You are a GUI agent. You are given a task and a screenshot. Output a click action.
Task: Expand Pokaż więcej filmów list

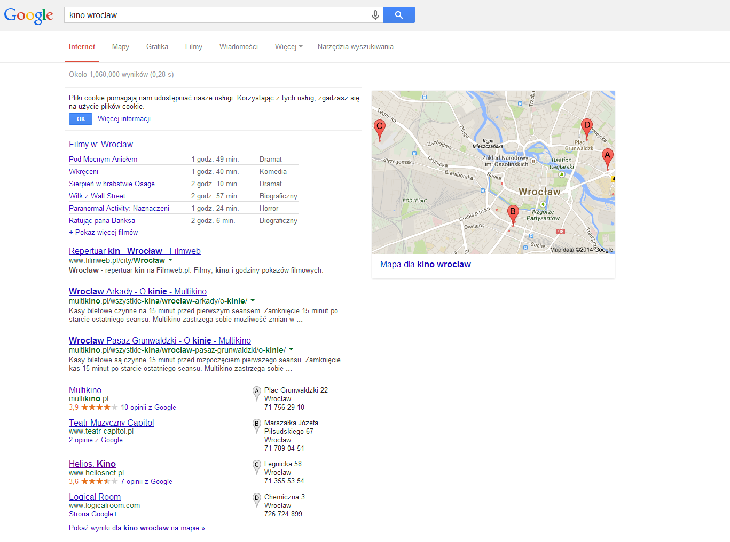pos(103,233)
